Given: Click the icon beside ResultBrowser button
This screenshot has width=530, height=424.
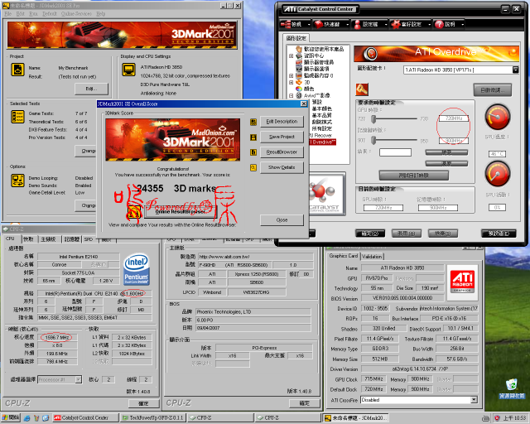Looking at the screenshot, I should tap(253, 152).
